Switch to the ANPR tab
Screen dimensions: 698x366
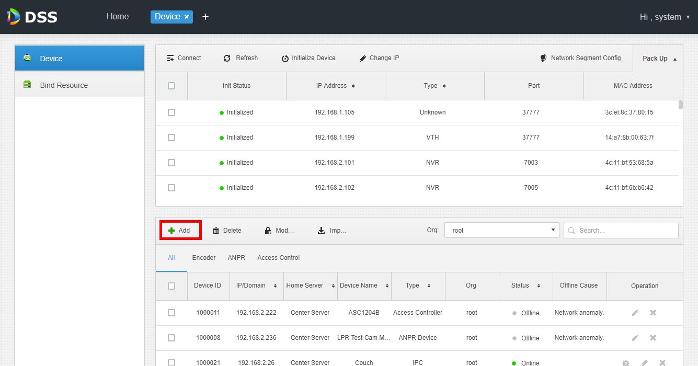pos(236,258)
